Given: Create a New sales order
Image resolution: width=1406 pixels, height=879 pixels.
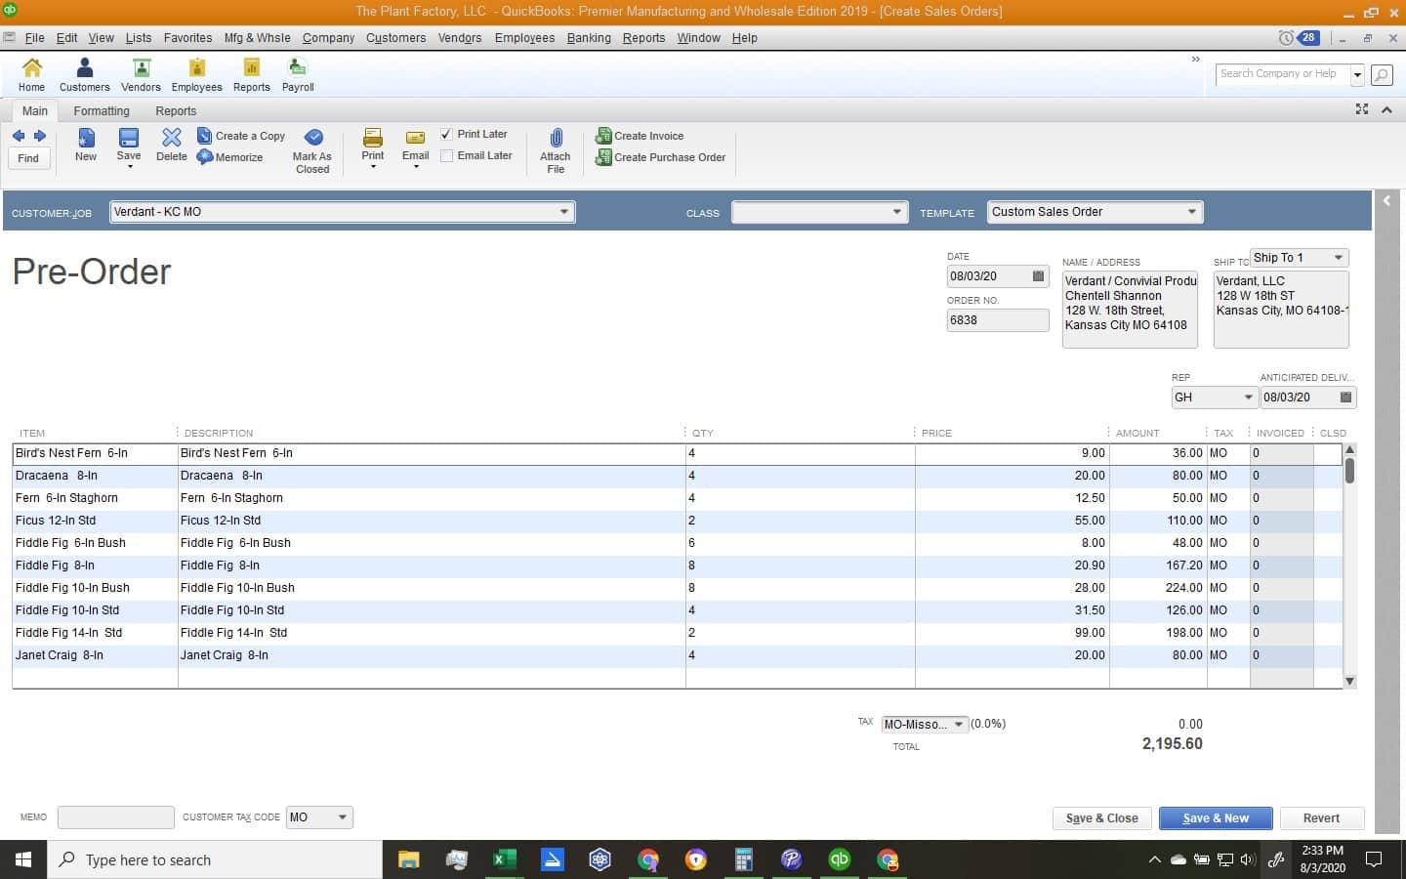Looking at the screenshot, I should pos(86,145).
